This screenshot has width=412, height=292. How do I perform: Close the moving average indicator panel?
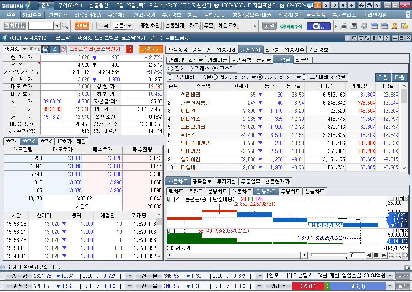click(x=406, y=199)
